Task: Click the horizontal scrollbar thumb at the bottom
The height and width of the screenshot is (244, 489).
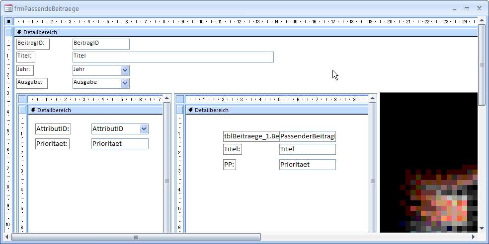Action: click(x=136, y=238)
